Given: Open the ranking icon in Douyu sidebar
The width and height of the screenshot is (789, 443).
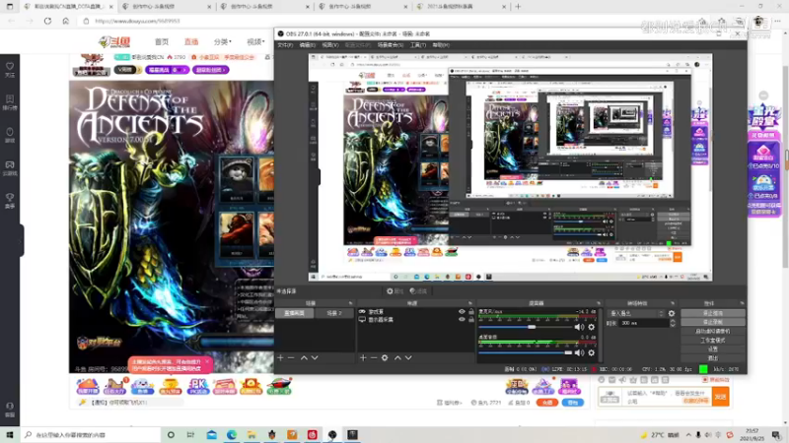Looking at the screenshot, I should click(x=10, y=102).
